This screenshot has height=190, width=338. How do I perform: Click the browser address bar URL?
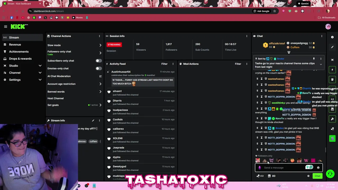point(49,11)
